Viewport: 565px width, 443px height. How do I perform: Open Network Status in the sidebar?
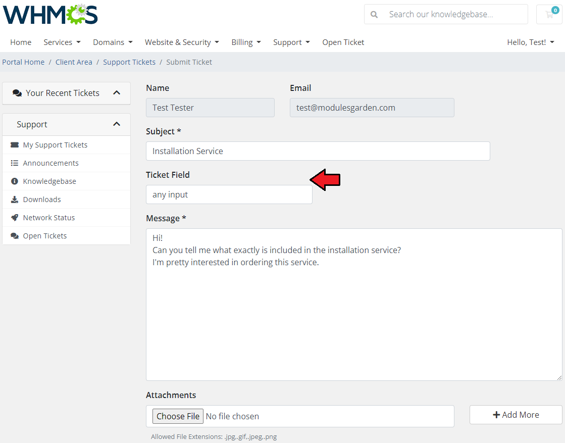pos(66,218)
